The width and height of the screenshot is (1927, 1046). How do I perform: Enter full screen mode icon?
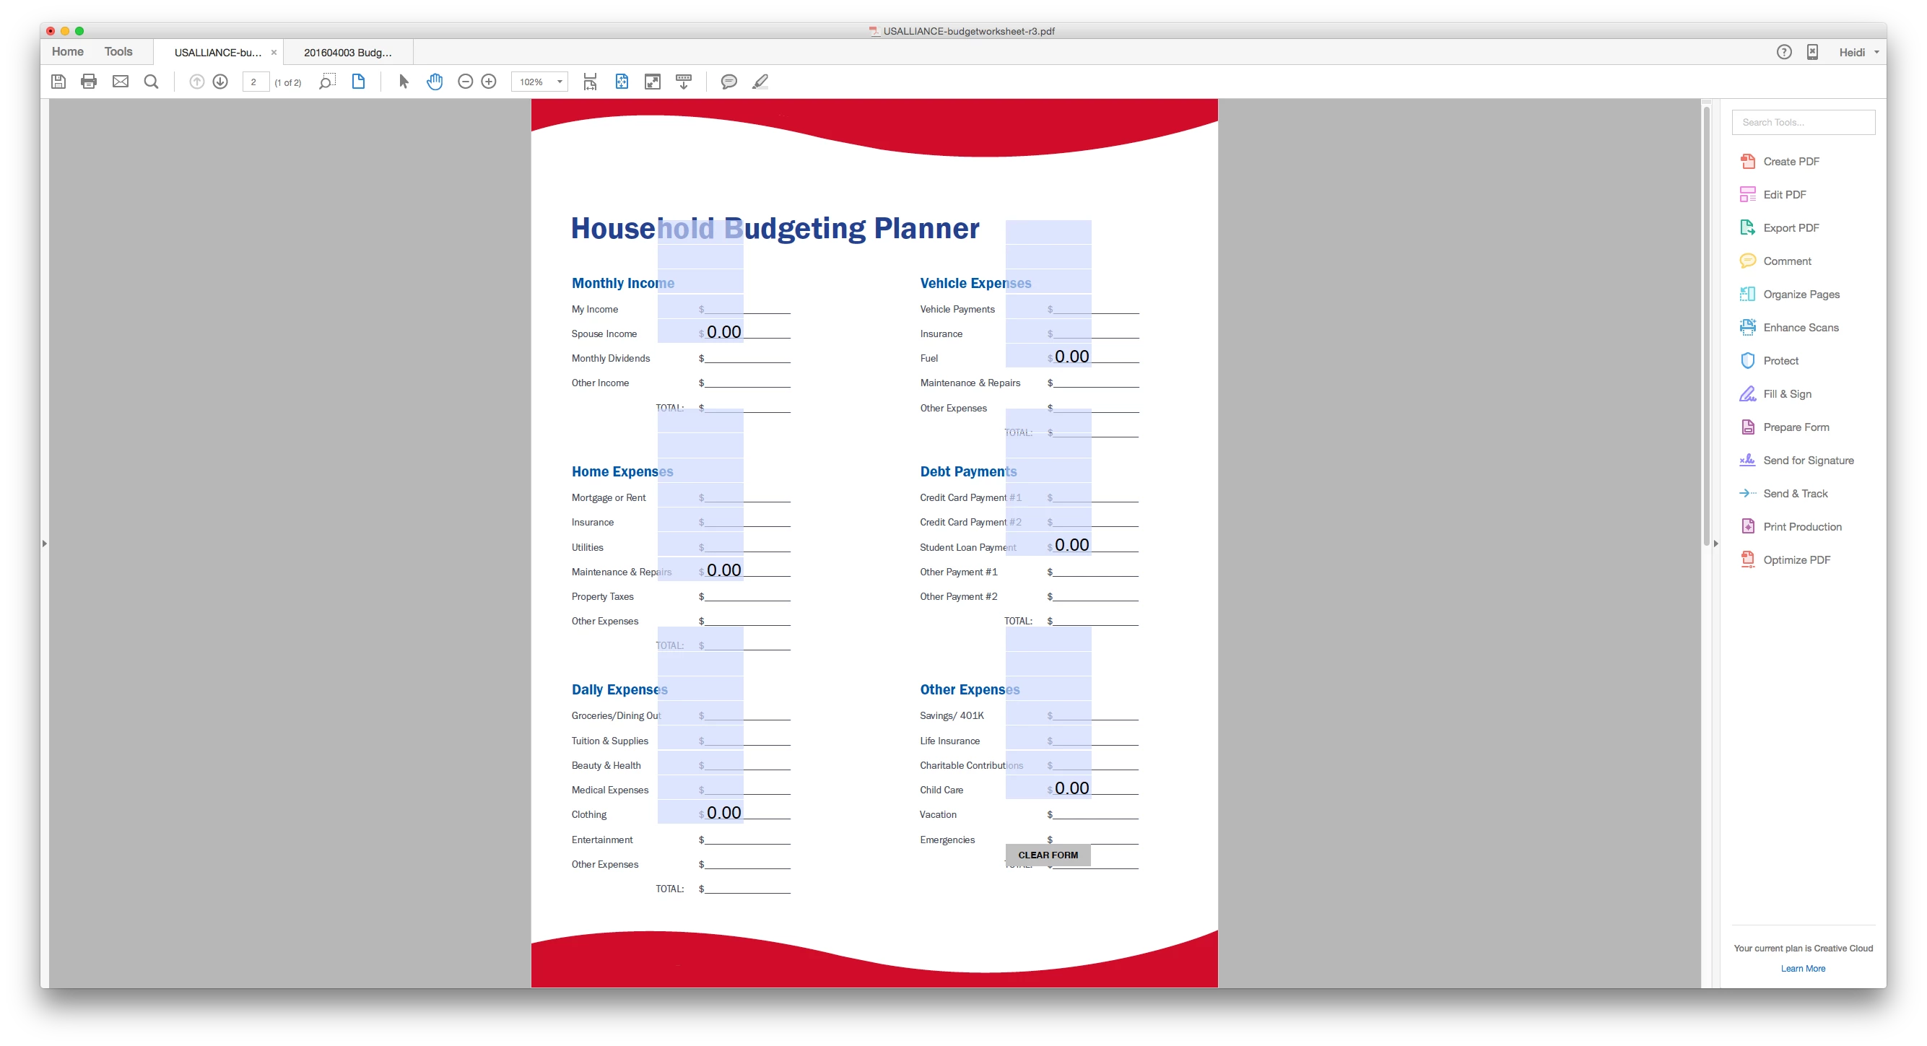point(652,82)
